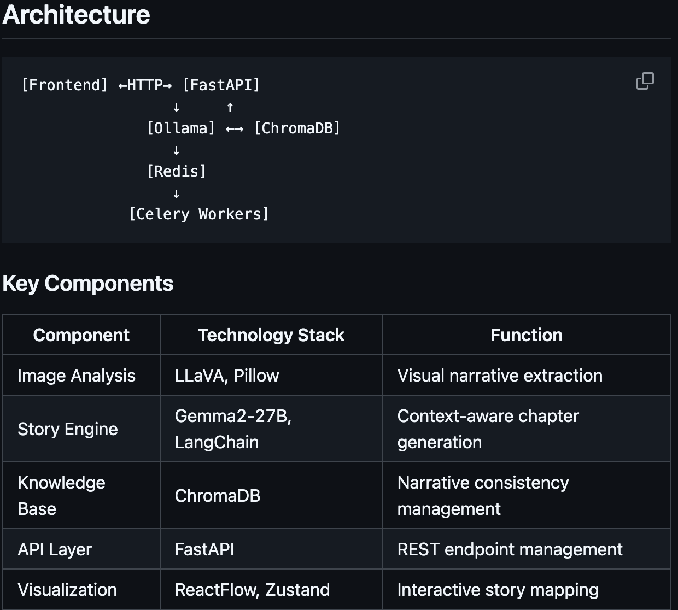
Task: Click the [Celery Workers] node in diagram
Action: (199, 214)
